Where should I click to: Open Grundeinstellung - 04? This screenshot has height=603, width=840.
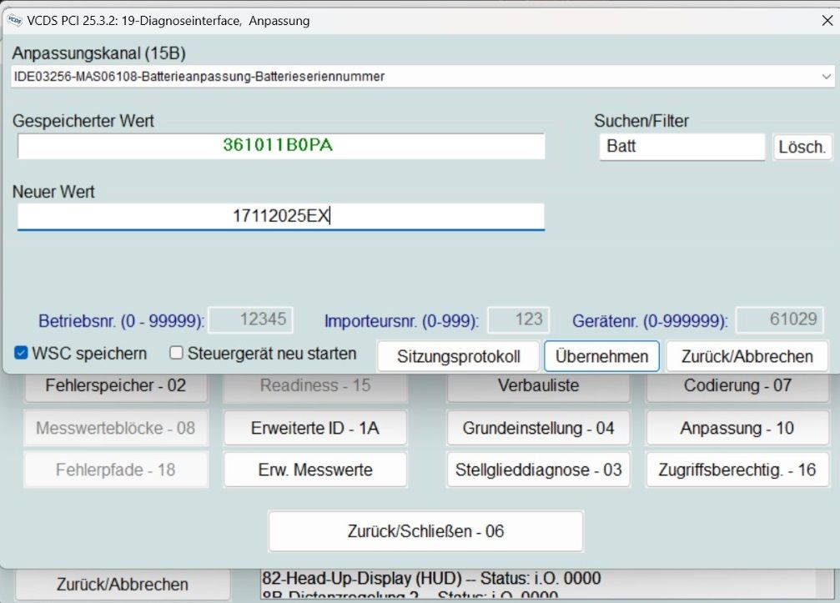pos(538,428)
